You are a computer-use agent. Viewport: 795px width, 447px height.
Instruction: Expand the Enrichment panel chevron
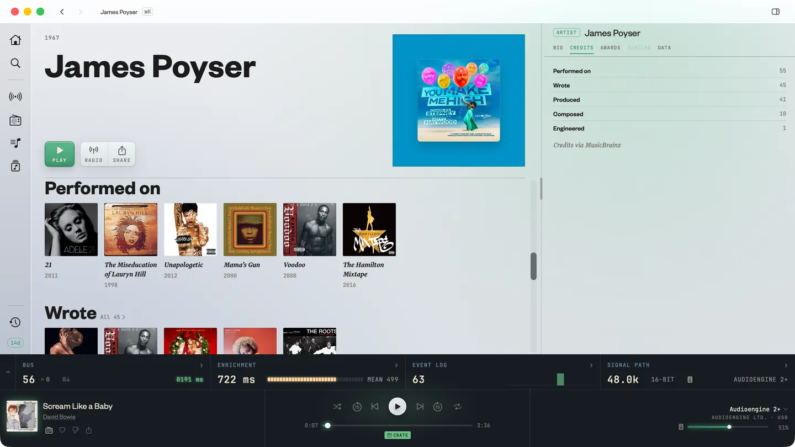click(396, 365)
